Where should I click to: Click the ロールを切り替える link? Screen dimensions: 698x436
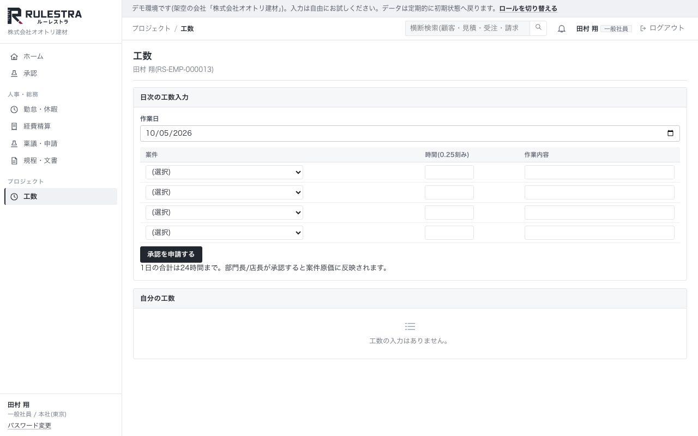(528, 9)
